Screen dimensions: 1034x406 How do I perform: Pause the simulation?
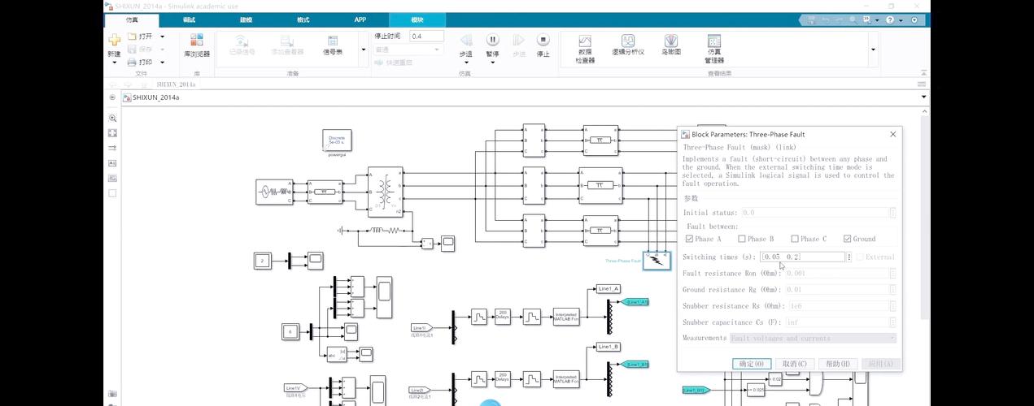click(x=493, y=40)
